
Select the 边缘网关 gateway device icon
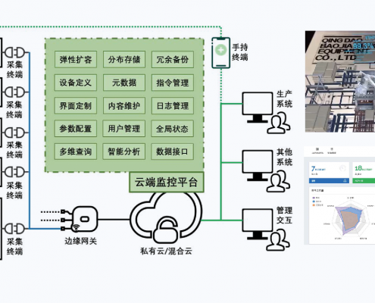click(x=81, y=219)
